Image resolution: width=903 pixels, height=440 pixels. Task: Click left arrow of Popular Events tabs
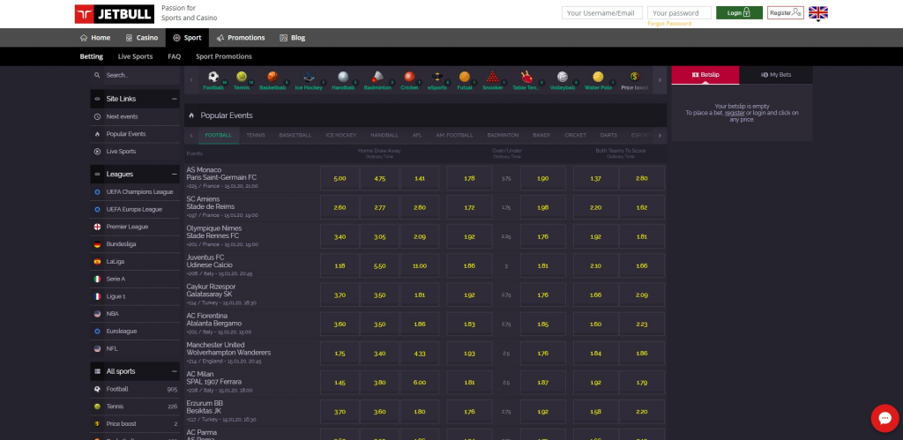[x=191, y=135]
